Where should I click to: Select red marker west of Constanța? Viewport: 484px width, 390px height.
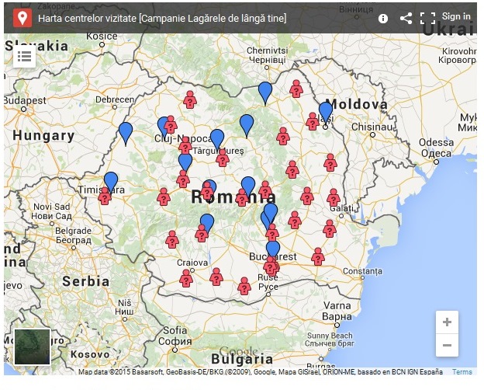tap(318, 256)
